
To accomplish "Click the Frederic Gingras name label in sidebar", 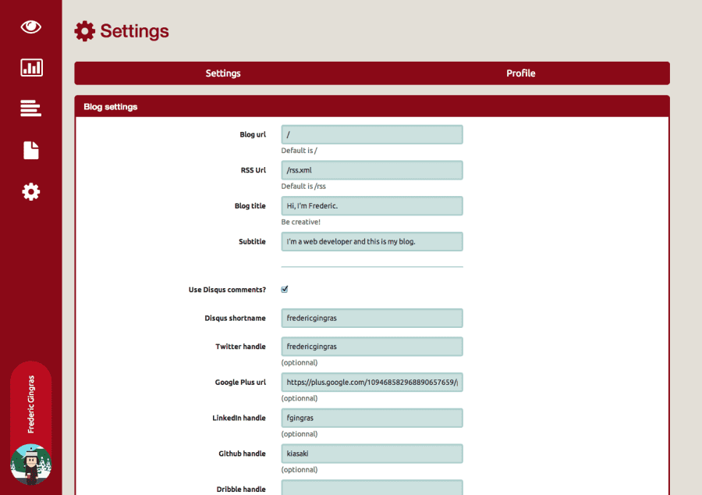I will (31, 403).
